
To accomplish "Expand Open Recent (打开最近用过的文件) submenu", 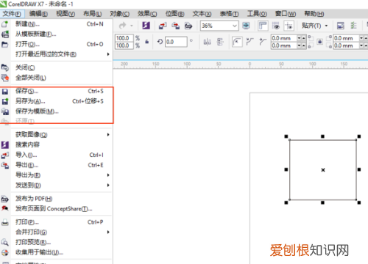I will point(56,54).
